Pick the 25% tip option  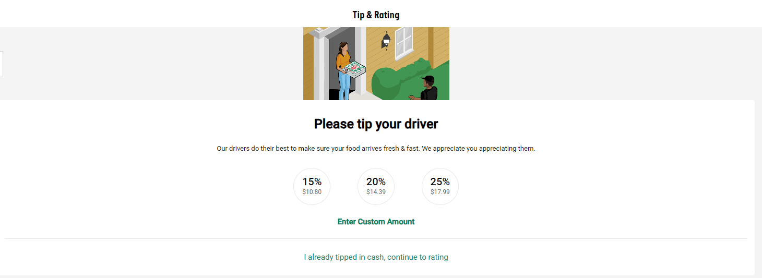[x=440, y=186]
